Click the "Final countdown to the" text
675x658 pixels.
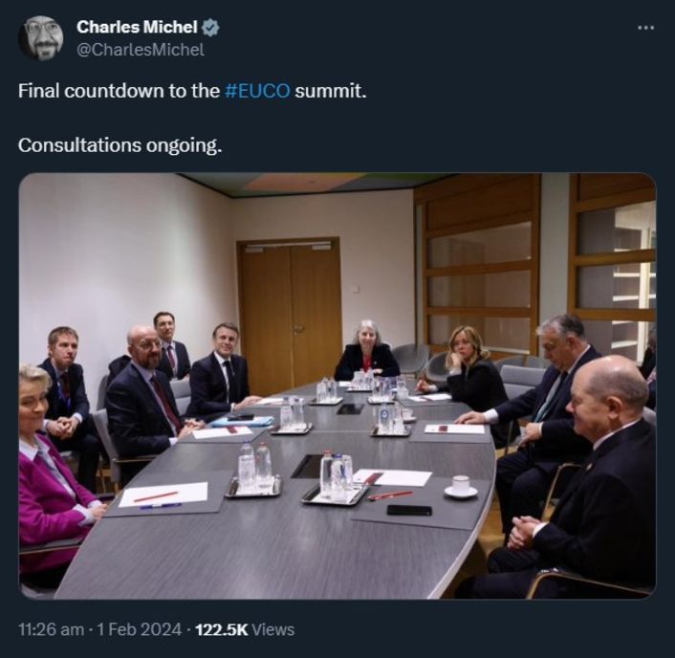pyautogui.click(x=119, y=92)
